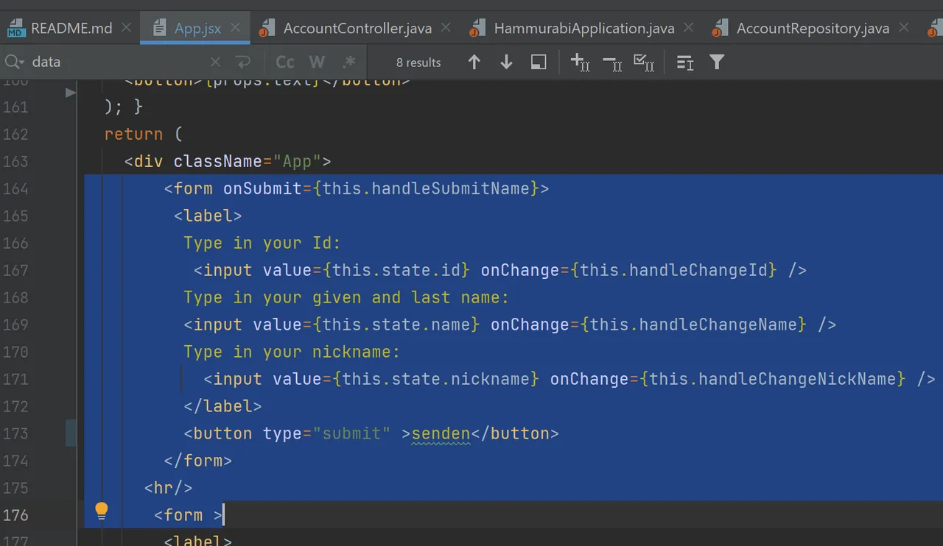Click 'Type in your nickname:' text
The height and width of the screenshot is (546, 943).
pyautogui.click(x=292, y=352)
